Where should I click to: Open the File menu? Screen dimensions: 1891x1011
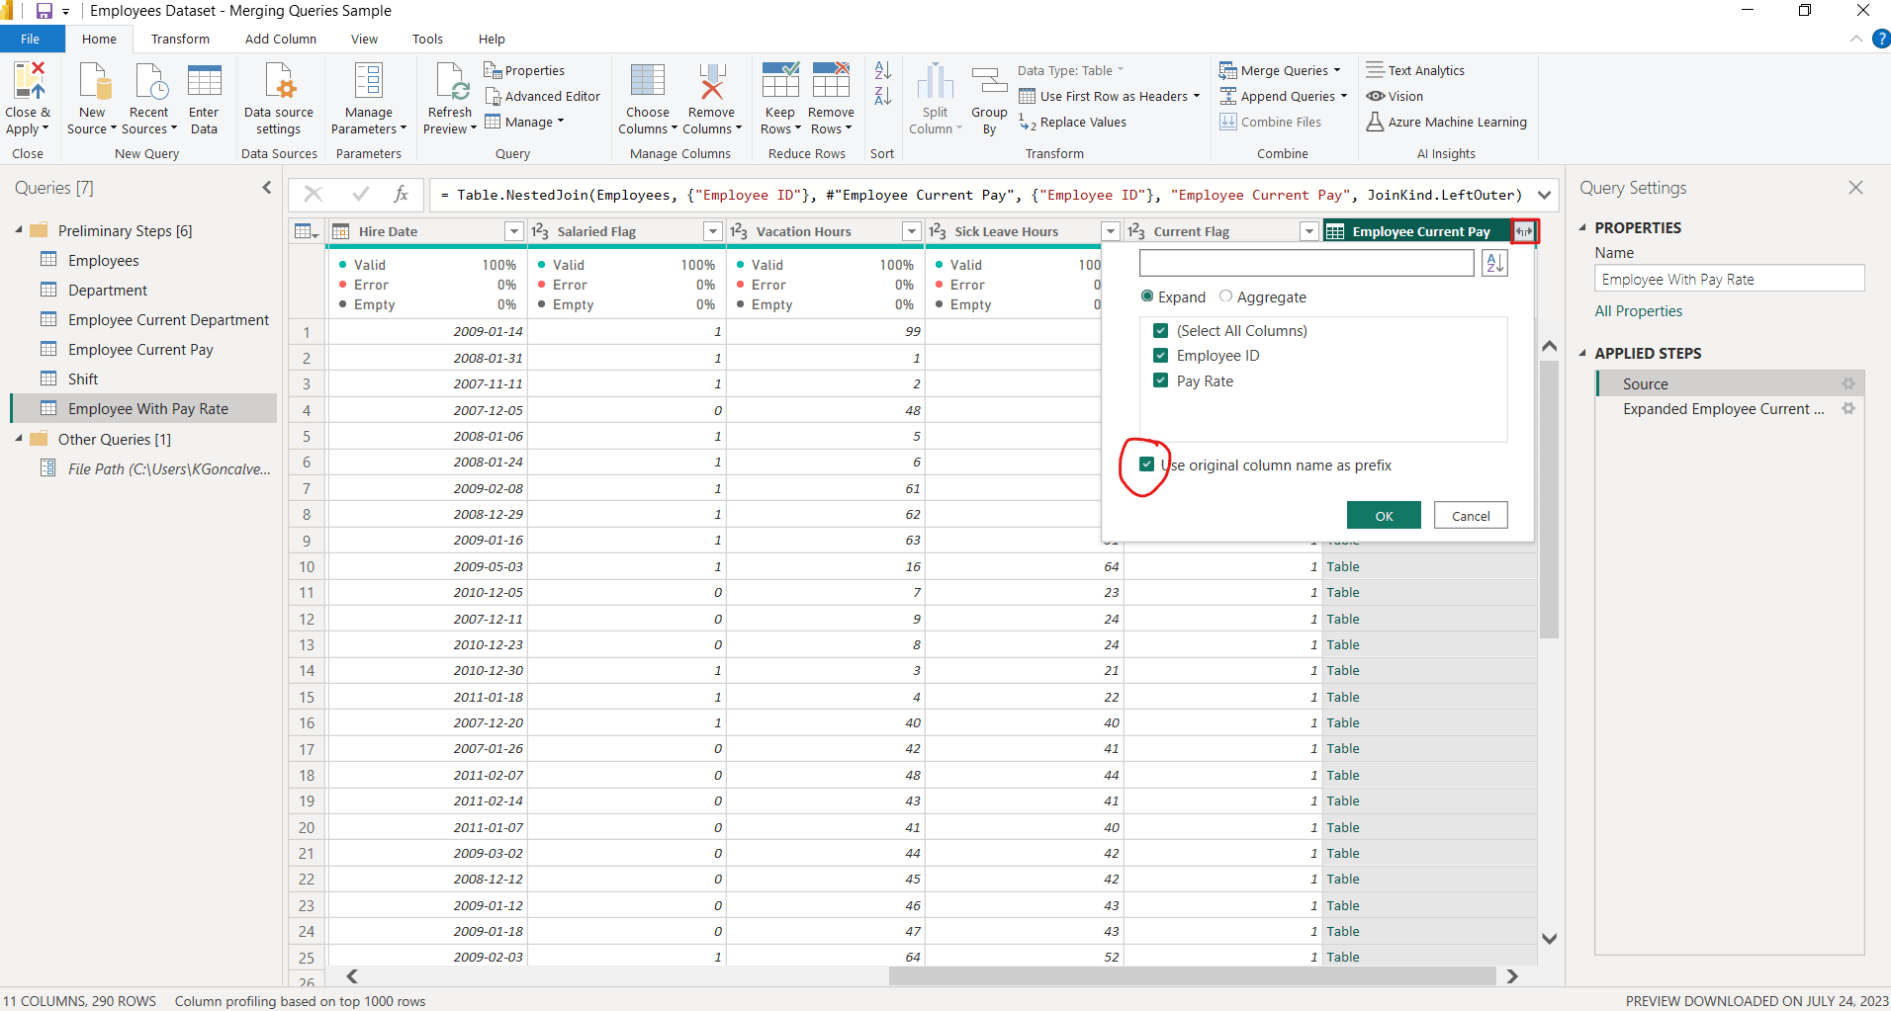(31, 39)
